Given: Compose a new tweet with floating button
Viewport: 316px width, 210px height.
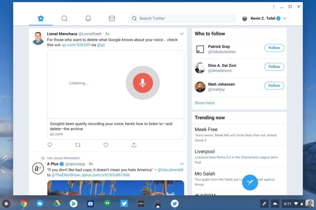Looking at the screenshot, I should (x=250, y=182).
